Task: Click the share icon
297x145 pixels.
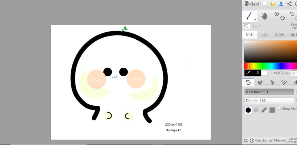Action: (x=289, y=4)
